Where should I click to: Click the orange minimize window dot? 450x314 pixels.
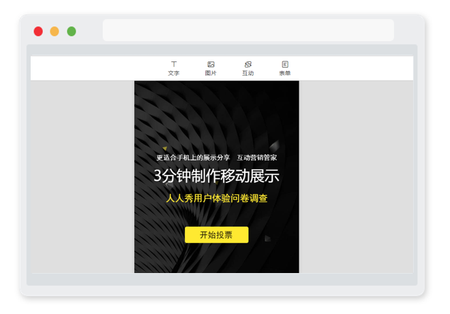click(x=55, y=31)
